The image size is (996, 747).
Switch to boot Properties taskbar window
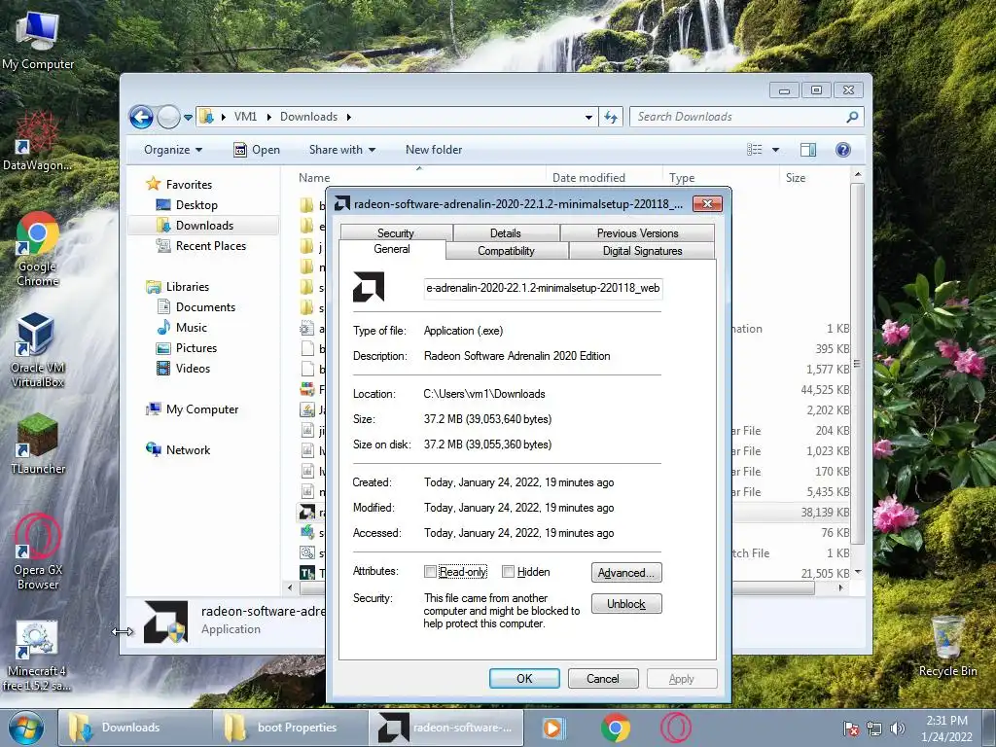(x=290, y=728)
